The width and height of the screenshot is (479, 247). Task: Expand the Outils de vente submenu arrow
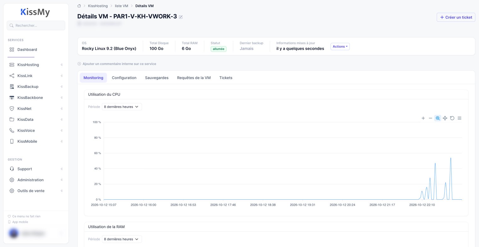61,191
